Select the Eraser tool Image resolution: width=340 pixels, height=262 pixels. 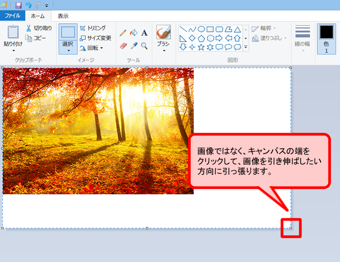pos(123,46)
